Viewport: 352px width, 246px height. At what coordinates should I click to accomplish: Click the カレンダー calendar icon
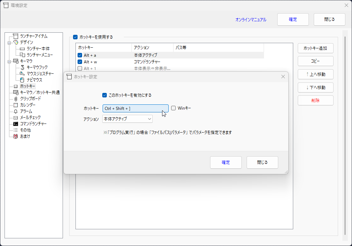16,105
